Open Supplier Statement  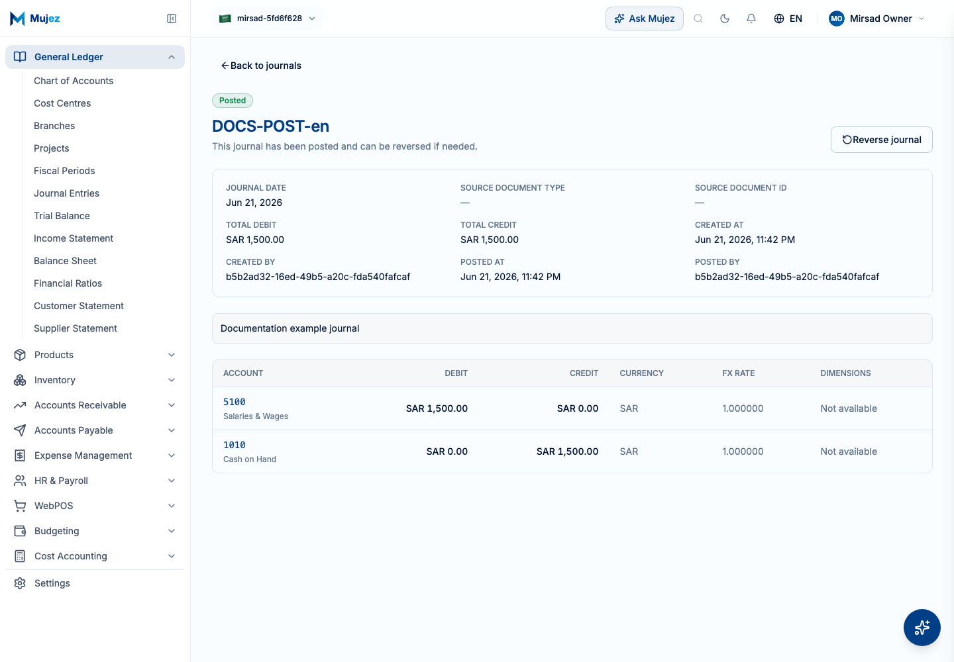pyautogui.click(x=76, y=328)
